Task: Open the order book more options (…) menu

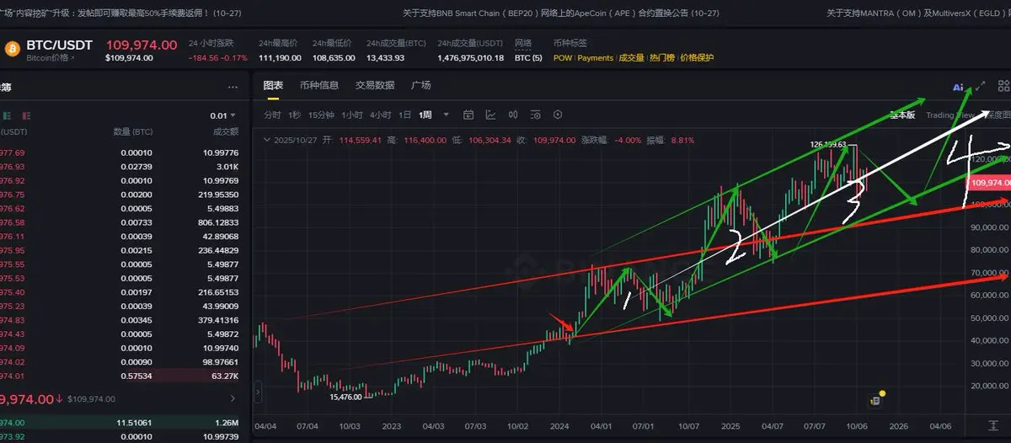Action: coord(233,87)
